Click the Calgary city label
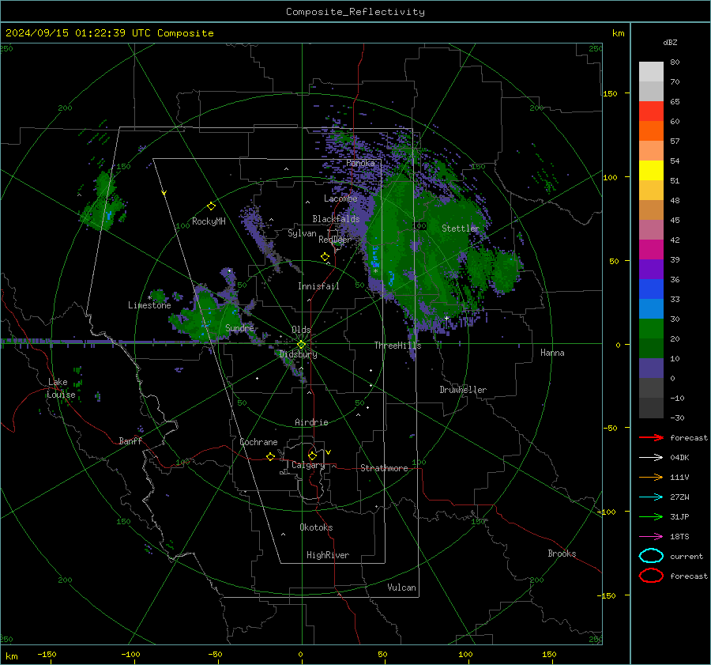Screen dimensions: 711x665 tap(308, 465)
